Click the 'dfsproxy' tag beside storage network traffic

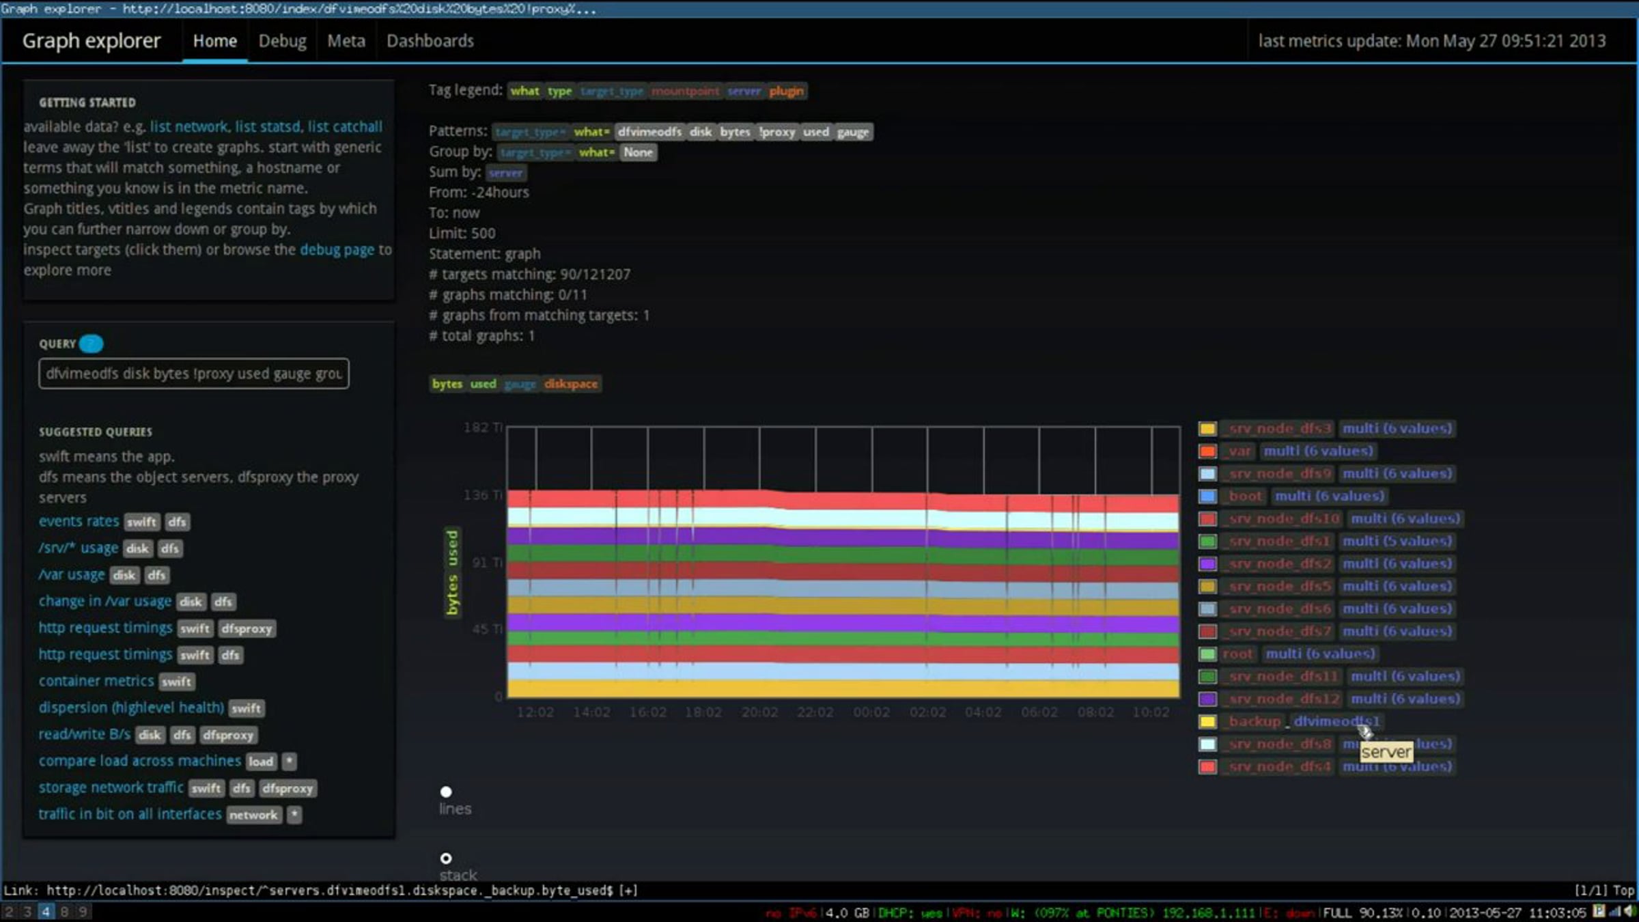coord(288,788)
